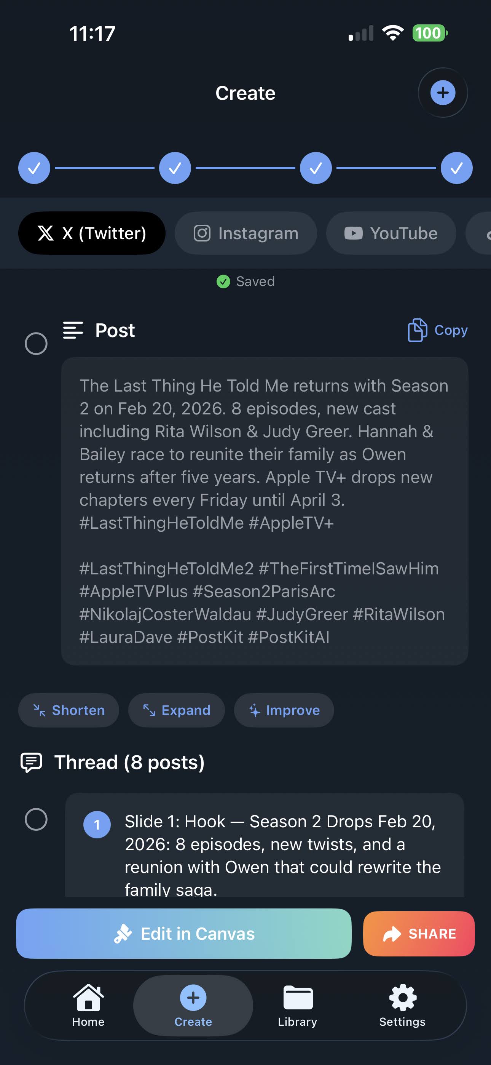The image size is (491, 1065).
Task: Tap the thread speech bubble icon
Action: 32,762
